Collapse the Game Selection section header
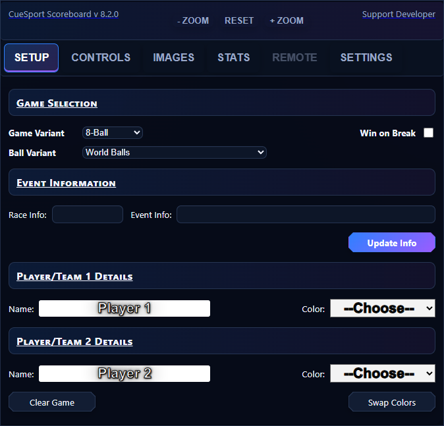444x426 pixels. [x=222, y=103]
